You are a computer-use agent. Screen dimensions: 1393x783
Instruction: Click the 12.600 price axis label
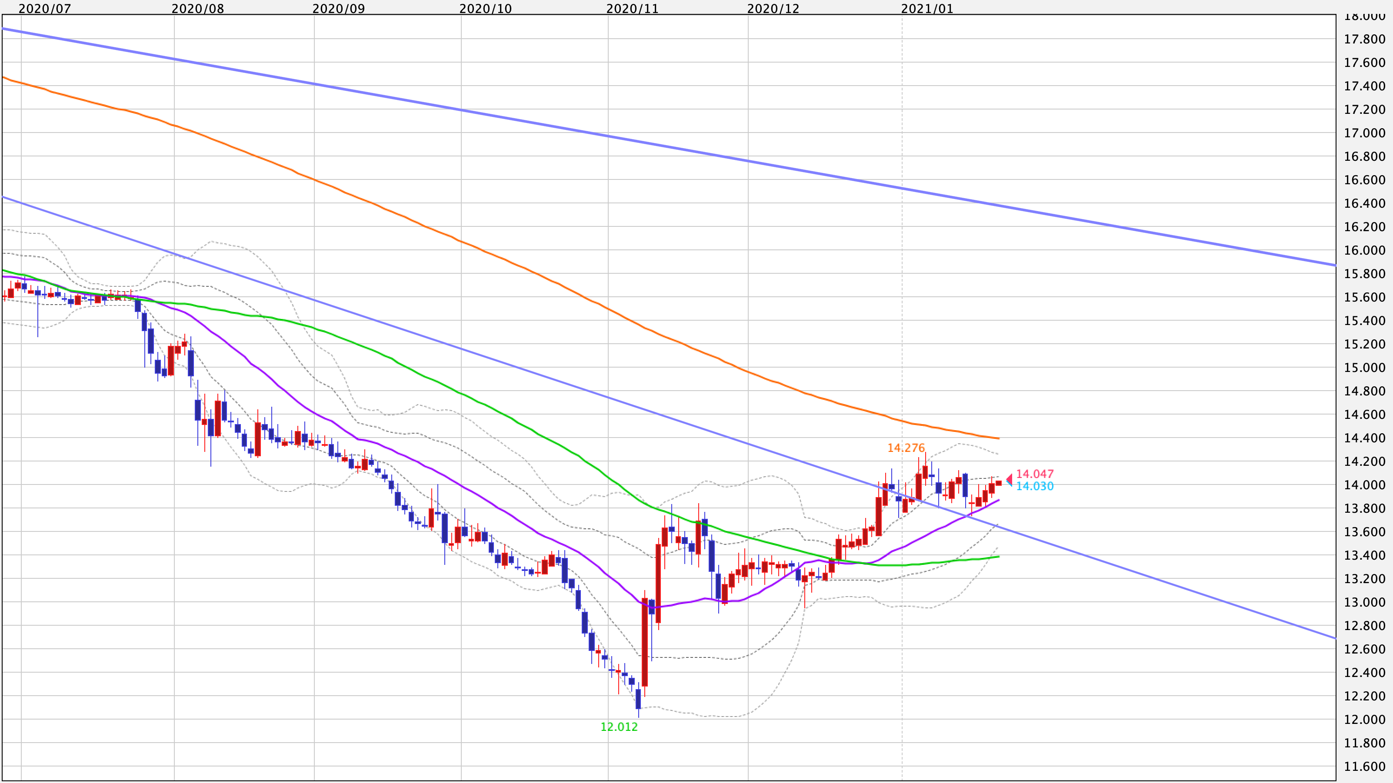pyautogui.click(x=1365, y=649)
